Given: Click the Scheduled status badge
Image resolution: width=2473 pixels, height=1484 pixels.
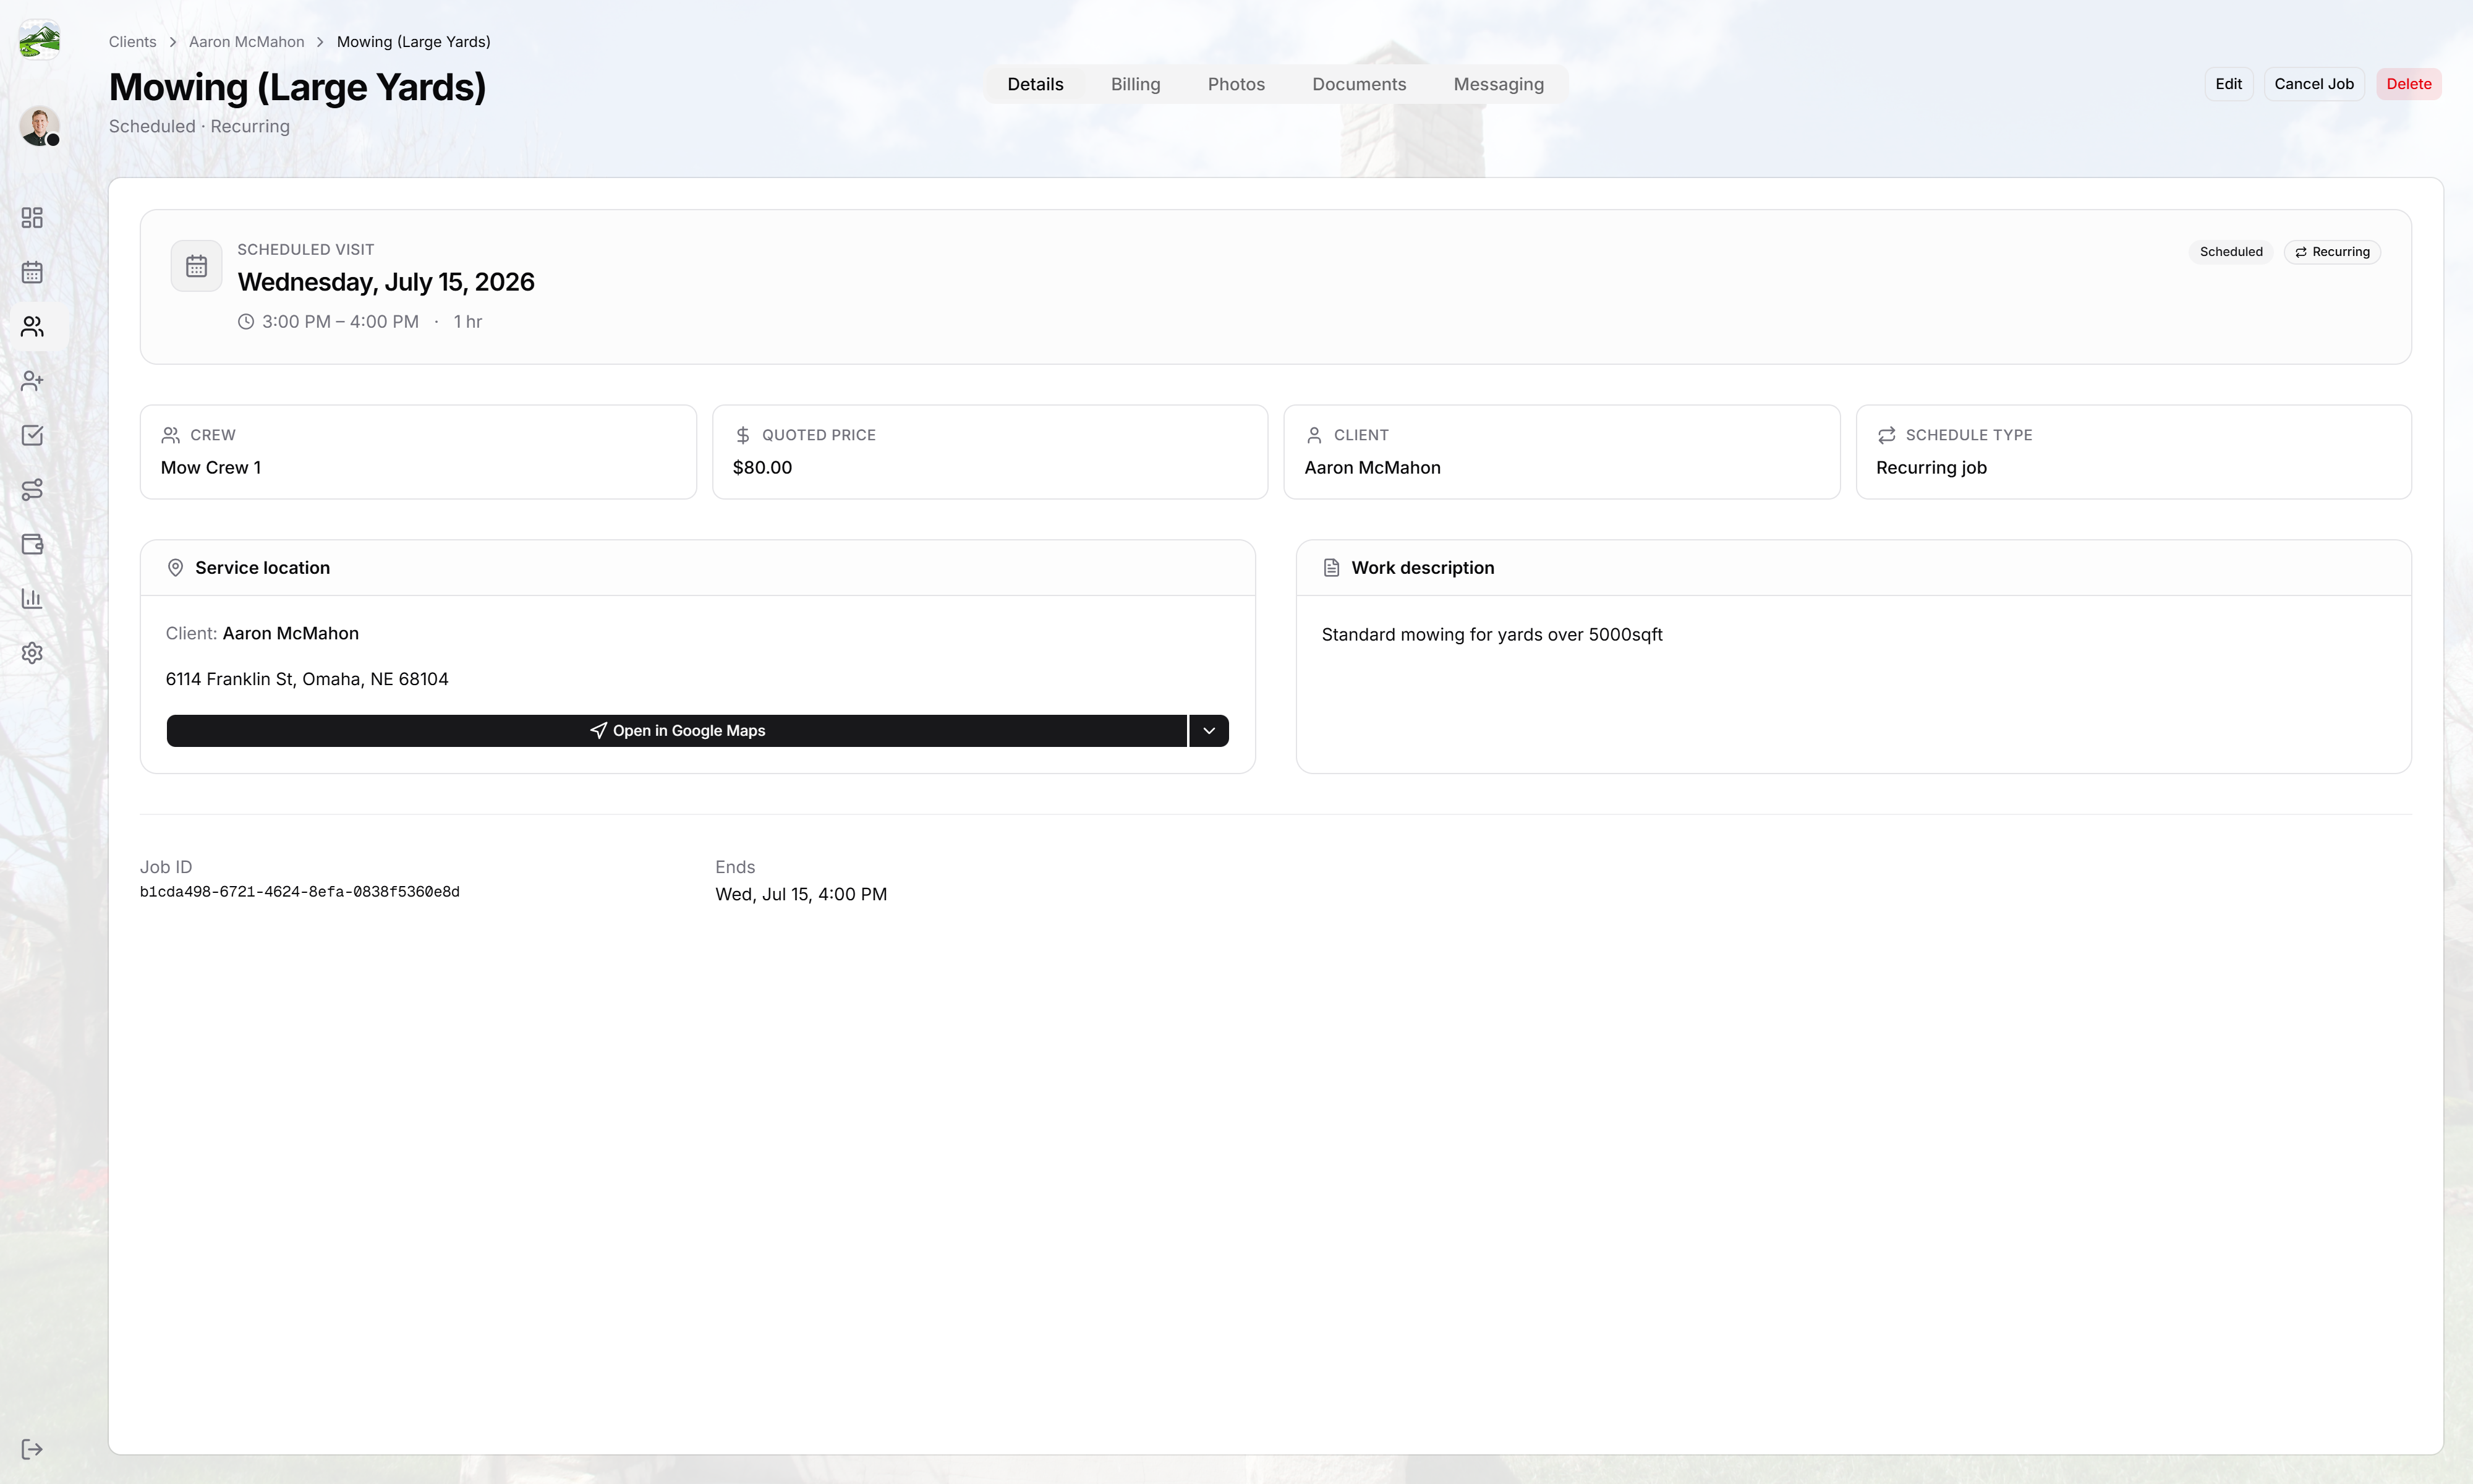Looking at the screenshot, I should 2231,252.
